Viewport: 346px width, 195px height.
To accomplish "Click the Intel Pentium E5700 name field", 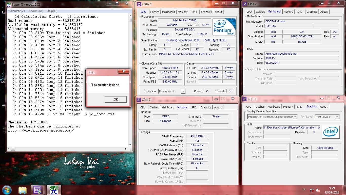I will pos(184,21).
